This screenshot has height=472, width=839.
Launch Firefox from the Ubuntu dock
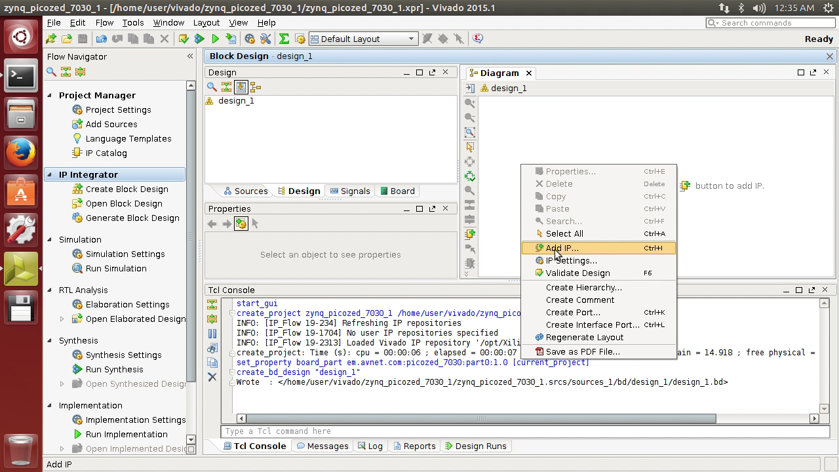[21, 153]
